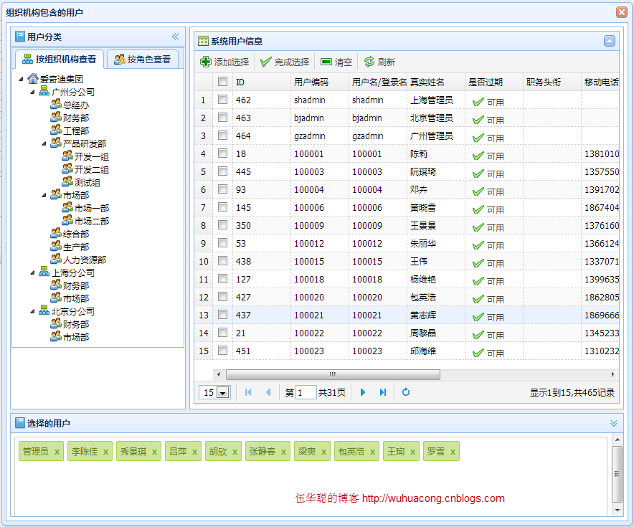
Task: Remove selected user 李陈佳 with x
Action: [x=105, y=452]
